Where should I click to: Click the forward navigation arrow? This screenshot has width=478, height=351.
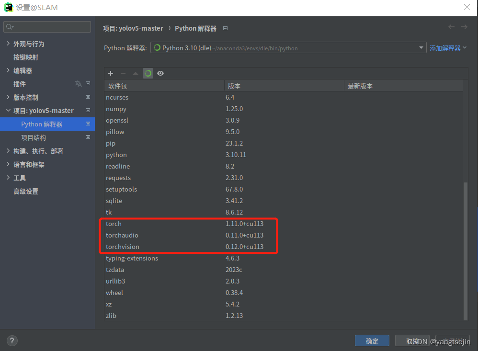[x=464, y=27]
